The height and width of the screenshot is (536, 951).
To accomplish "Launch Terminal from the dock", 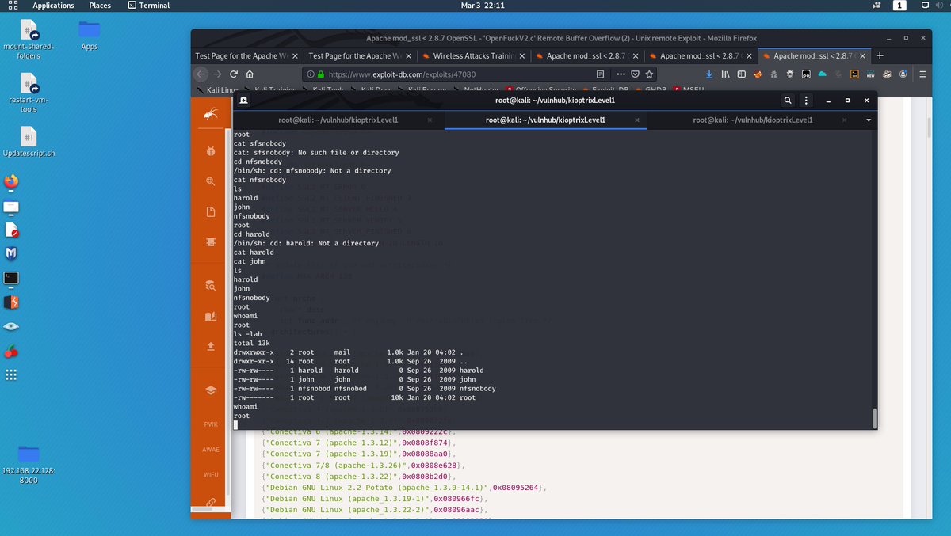I will tap(11, 278).
